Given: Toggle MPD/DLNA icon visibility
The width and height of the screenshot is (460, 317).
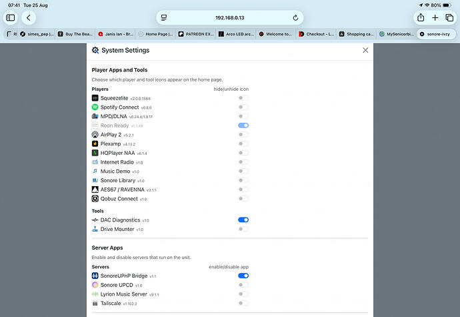Looking at the screenshot, I should (x=243, y=116).
